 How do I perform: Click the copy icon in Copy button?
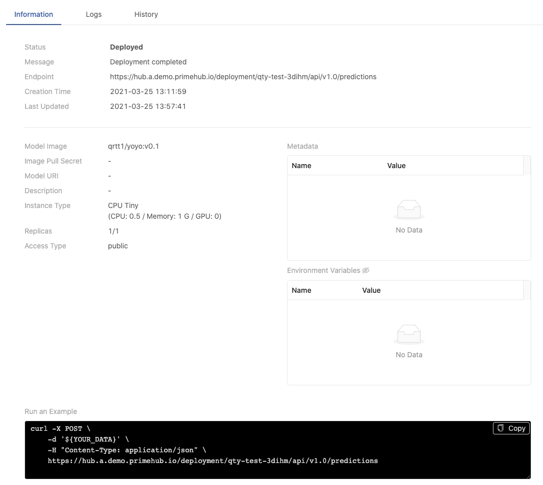[x=501, y=428]
